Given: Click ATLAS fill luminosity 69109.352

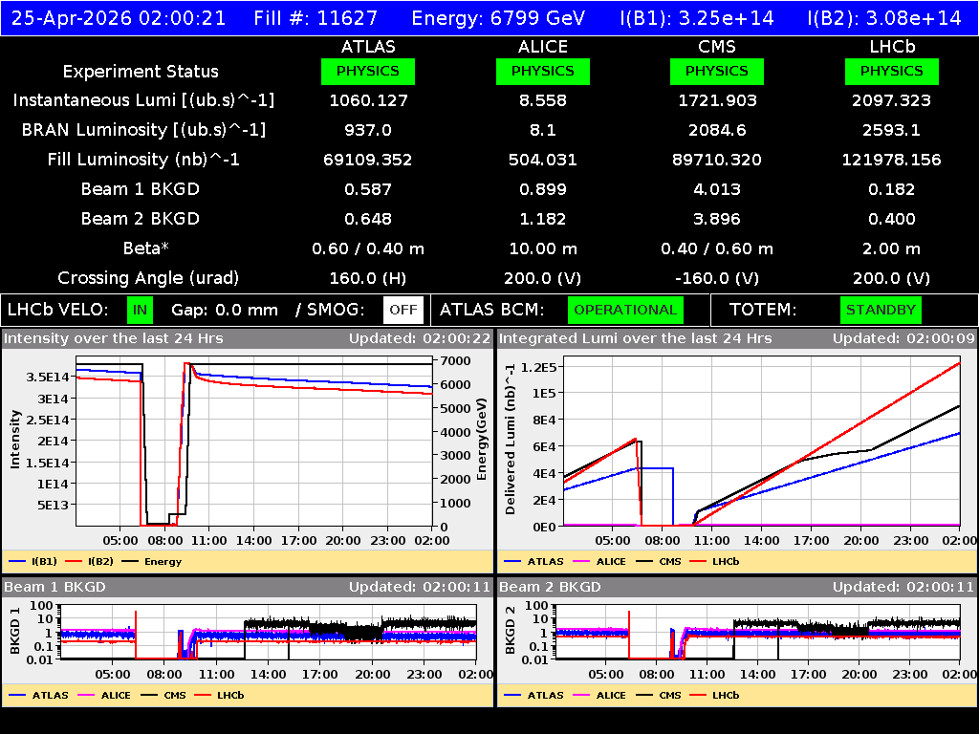Looking at the screenshot, I should coord(368,160).
